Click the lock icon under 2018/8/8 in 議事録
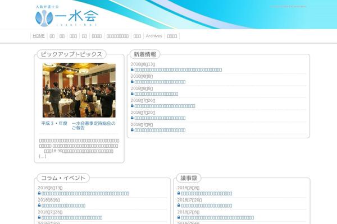 179,193
